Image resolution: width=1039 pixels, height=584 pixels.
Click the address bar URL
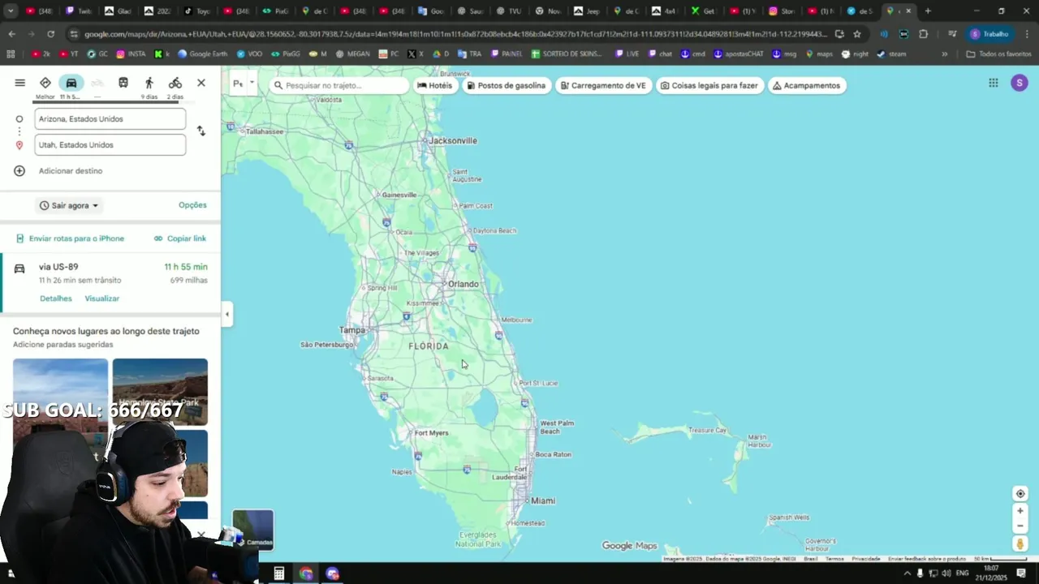[x=455, y=34]
